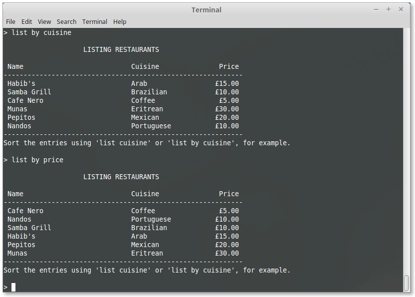Image resolution: width=415 pixels, height=297 pixels.
Task: Click Pepitos in the price-sorted list
Action: [21, 245]
